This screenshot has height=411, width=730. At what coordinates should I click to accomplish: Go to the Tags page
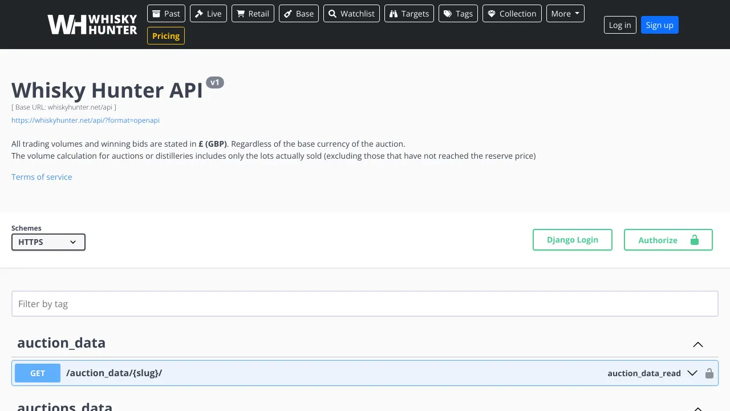(x=458, y=14)
